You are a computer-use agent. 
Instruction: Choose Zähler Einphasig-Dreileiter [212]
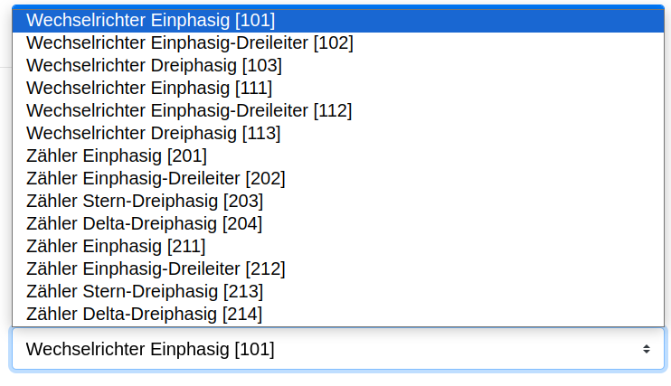338,268
